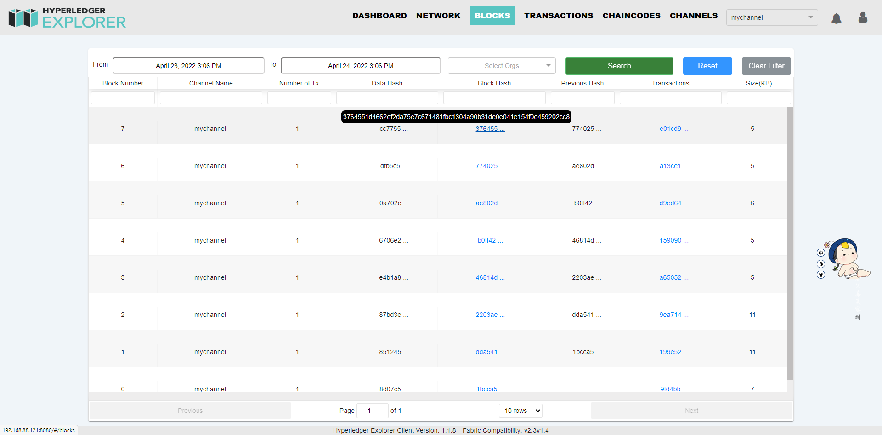Viewport: 882px width, 435px height.
Task: Sort by Block Number column header
Action: coord(123,83)
